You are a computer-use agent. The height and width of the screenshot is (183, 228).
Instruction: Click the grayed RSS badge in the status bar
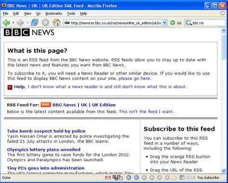click(x=191, y=178)
